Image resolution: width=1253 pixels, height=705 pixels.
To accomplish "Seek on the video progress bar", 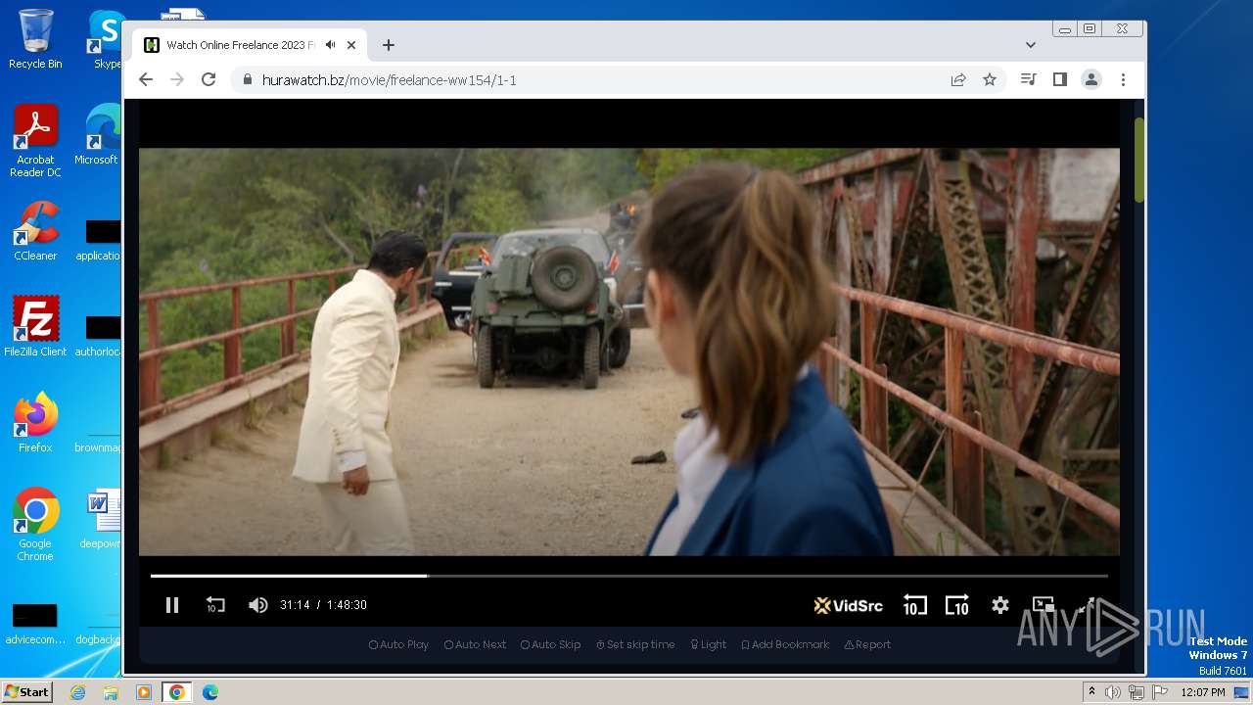I will click(x=628, y=576).
